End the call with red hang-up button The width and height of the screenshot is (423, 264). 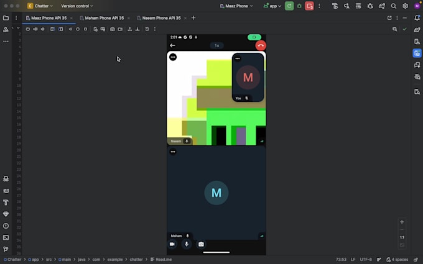click(261, 45)
